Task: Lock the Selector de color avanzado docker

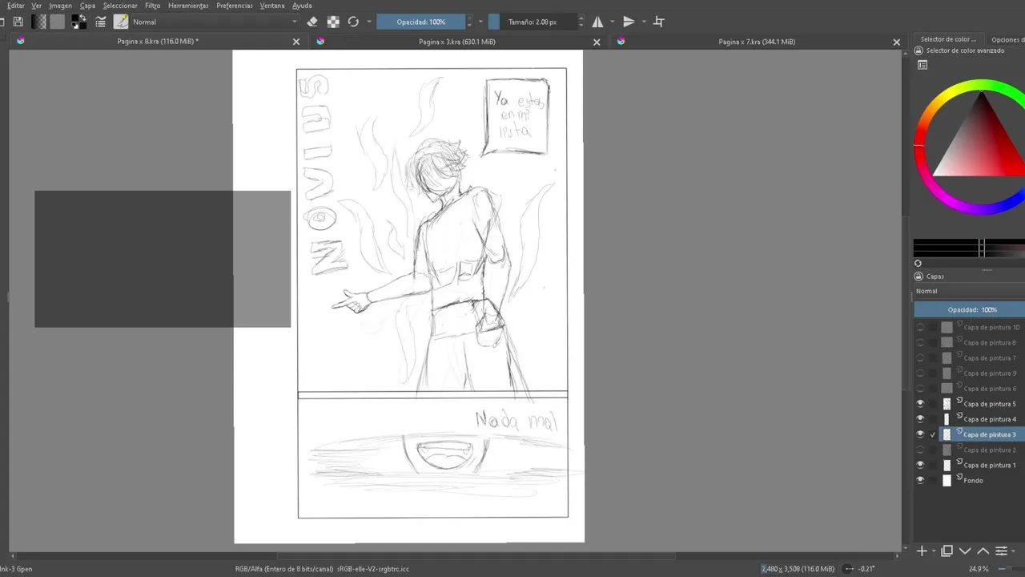Action: pyautogui.click(x=918, y=50)
